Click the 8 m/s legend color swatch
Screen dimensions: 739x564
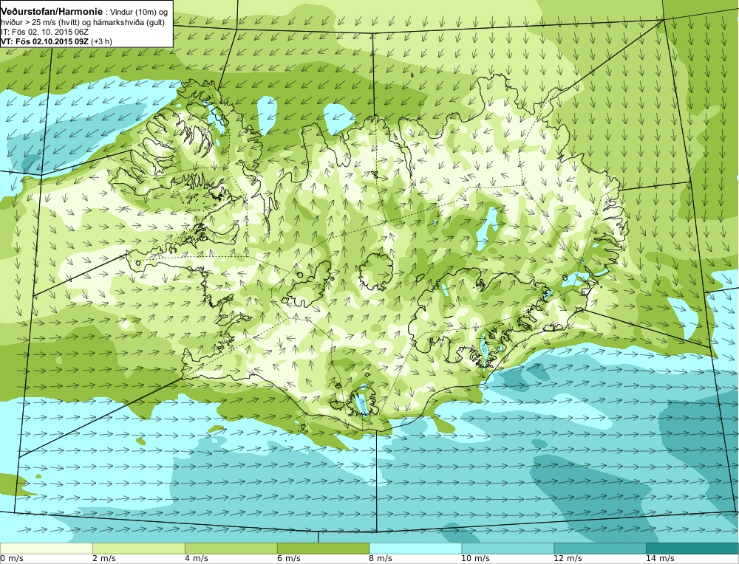click(x=415, y=548)
